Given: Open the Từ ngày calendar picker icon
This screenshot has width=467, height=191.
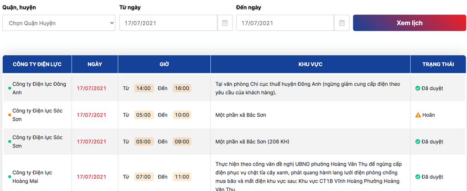Looking at the screenshot, I should pyautogui.click(x=225, y=23).
